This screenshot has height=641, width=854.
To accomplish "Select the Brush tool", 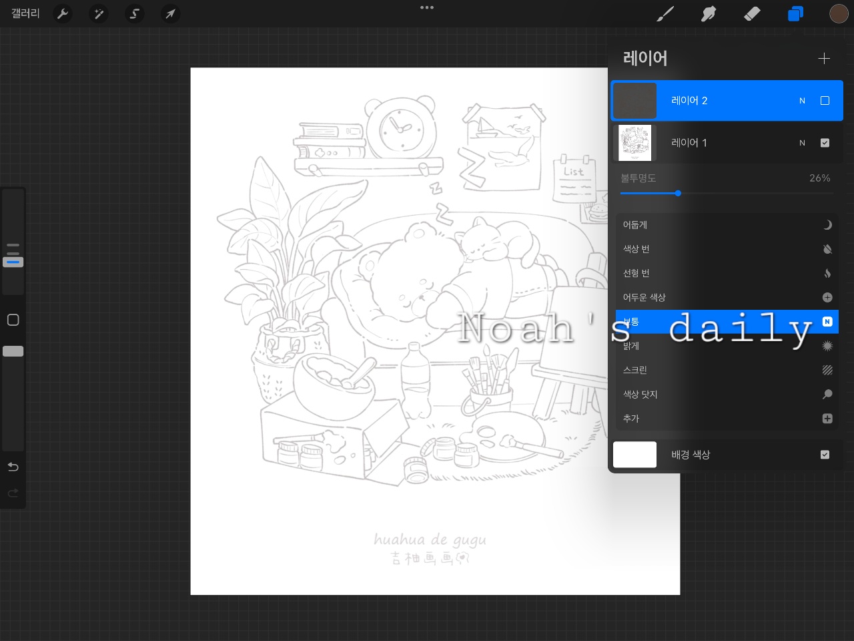I will click(x=665, y=13).
